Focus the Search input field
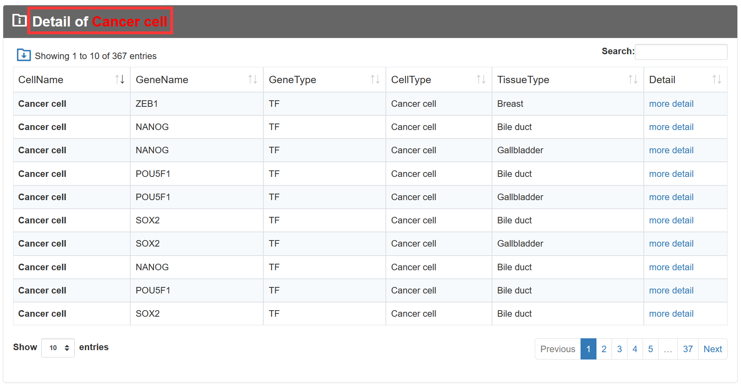Image resolution: width=741 pixels, height=386 pixels. pyautogui.click(x=681, y=52)
